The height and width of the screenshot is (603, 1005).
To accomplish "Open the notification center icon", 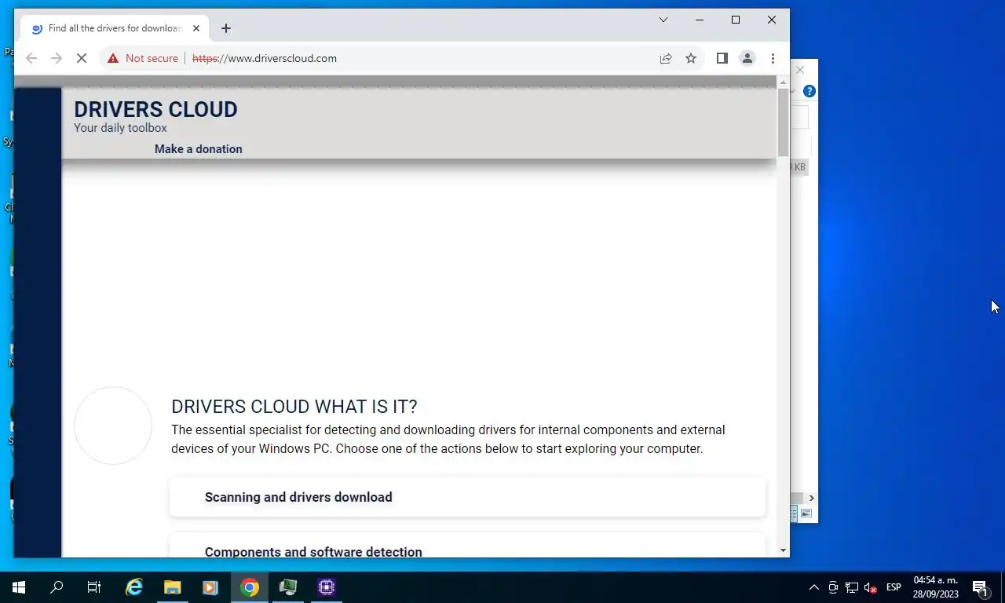I will point(980,587).
